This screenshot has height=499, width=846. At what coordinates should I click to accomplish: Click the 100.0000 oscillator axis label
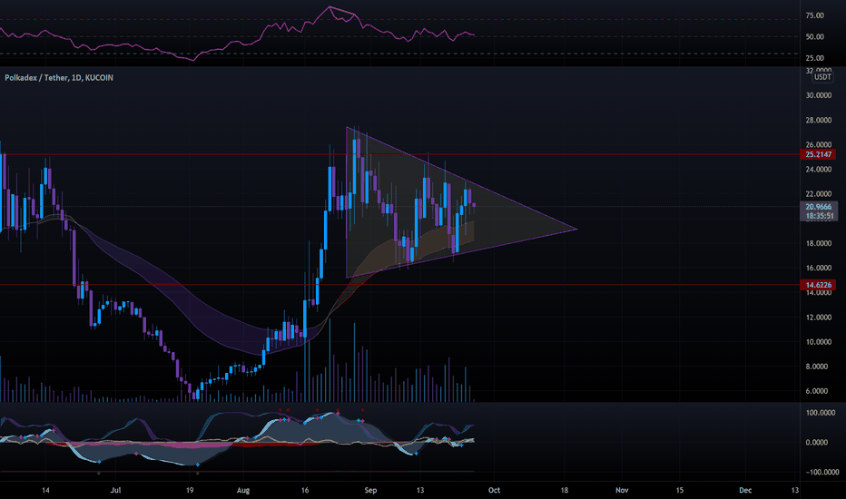[820, 413]
